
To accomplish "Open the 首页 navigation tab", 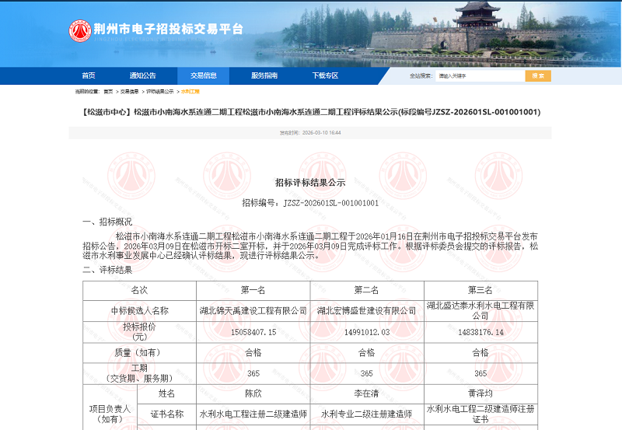I will pyautogui.click(x=89, y=75).
